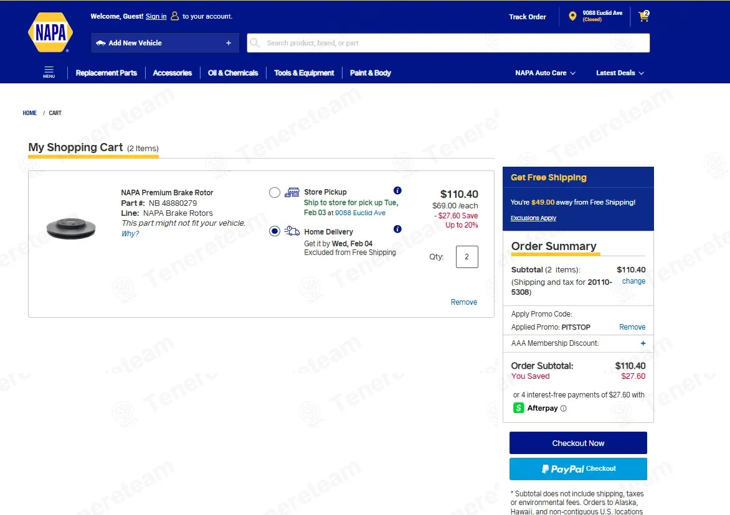The height and width of the screenshot is (515, 730).
Task: Open Accessories menu
Action: tap(173, 73)
